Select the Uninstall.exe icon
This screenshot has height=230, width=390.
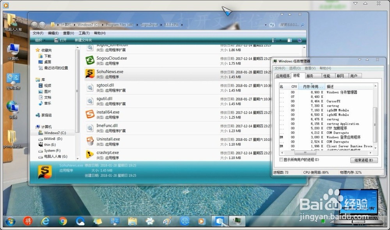tap(90, 141)
